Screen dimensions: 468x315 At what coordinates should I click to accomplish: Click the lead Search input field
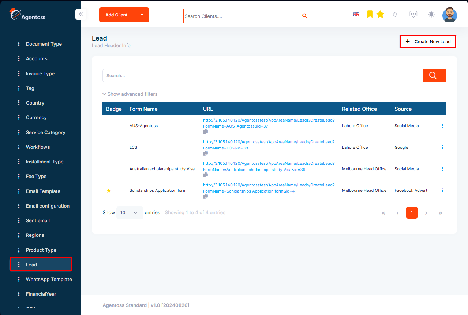[x=263, y=76]
